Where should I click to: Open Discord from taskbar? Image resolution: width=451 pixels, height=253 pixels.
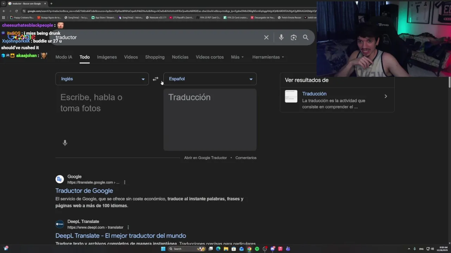tap(272, 249)
